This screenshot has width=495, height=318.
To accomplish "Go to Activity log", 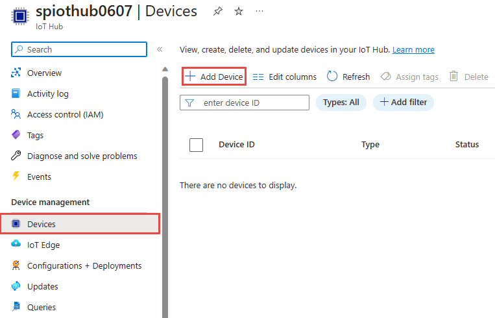I will 47,94.
